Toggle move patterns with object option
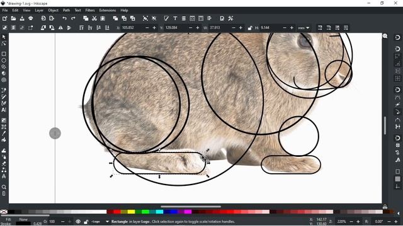This screenshot has height=226, width=403. pyautogui.click(x=346, y=28)
